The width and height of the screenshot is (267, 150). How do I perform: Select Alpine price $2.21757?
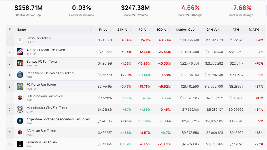[x=105, y=52]
